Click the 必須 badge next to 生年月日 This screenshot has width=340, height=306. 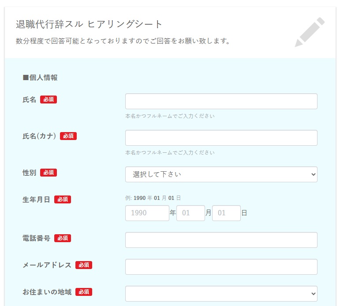coord(63,199)
